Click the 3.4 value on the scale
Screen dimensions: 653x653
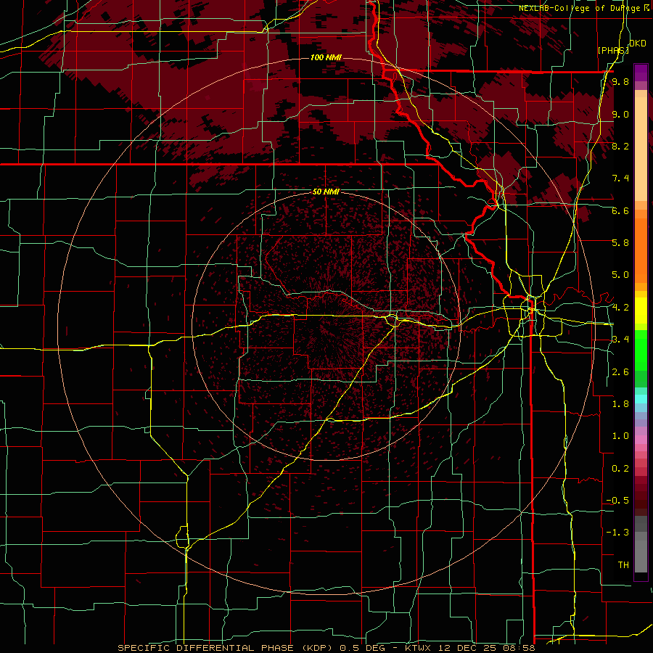pyautogui.click(x=620, y=340)
